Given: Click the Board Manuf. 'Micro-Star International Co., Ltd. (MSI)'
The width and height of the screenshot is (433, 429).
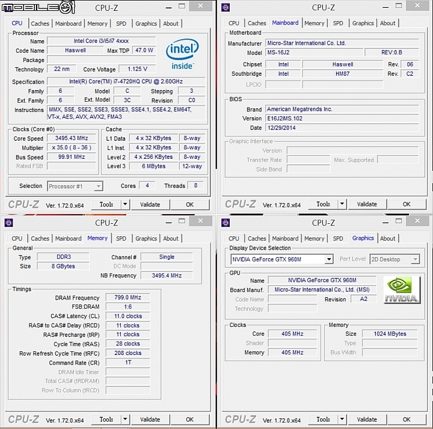Looking at the screenshot, I should tap(322, 289).
